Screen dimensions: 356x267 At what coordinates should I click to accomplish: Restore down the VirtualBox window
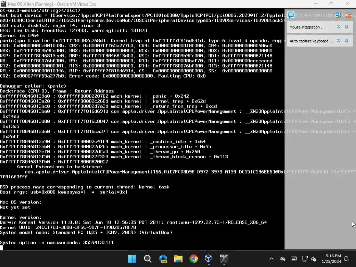(331, 3)
